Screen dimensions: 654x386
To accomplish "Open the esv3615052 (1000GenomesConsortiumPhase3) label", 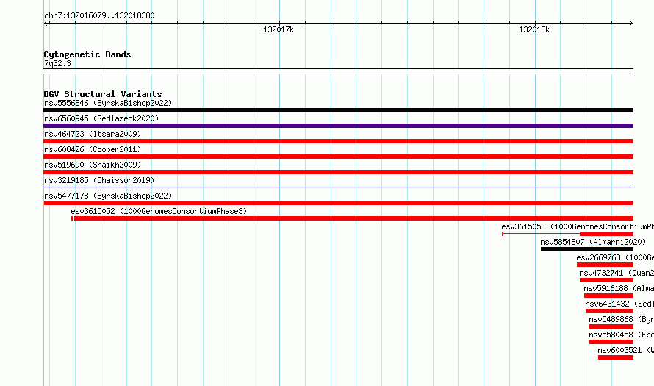I will point(159,211).
